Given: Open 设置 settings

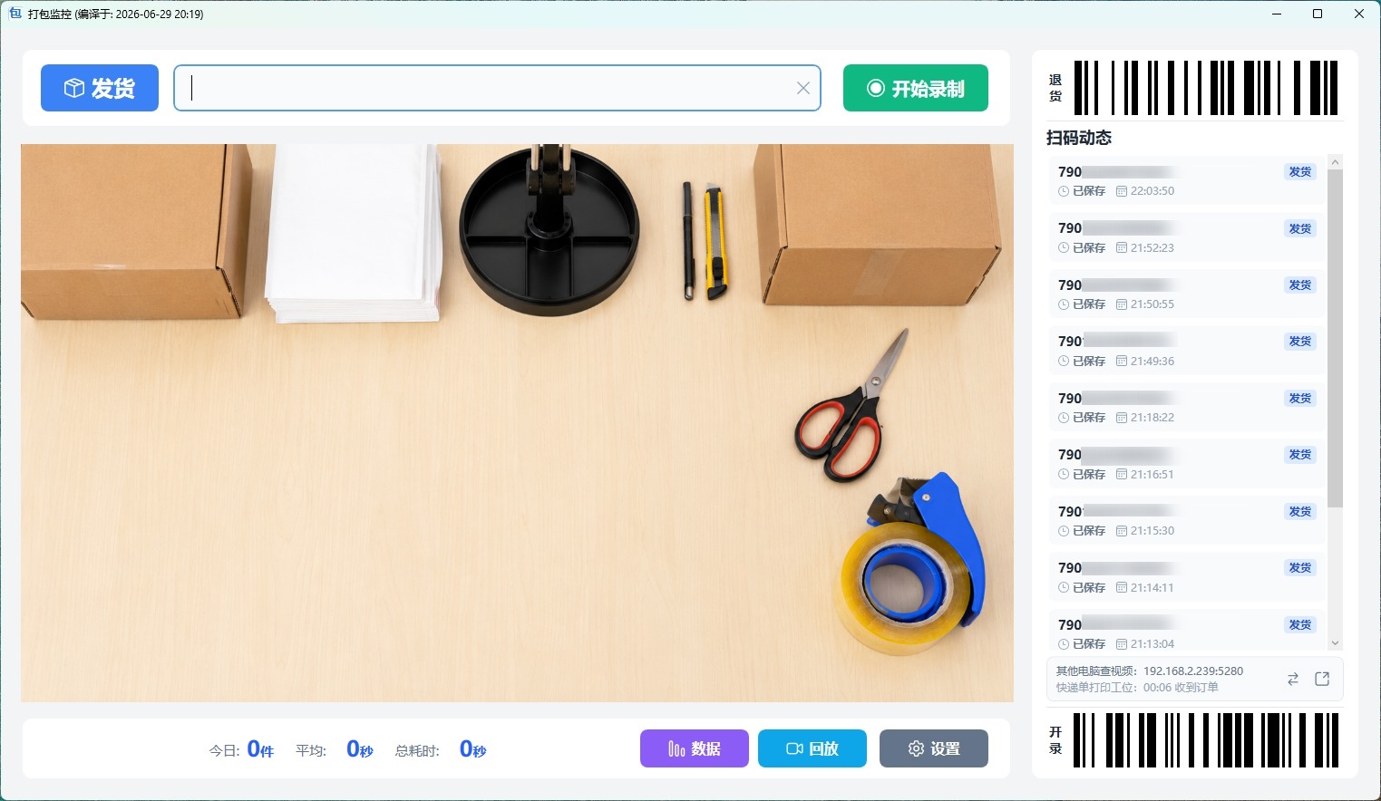Looking at the screenshot, I should pos(934,748).
